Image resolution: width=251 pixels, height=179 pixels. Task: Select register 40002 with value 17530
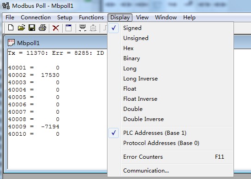click(34, 75)
